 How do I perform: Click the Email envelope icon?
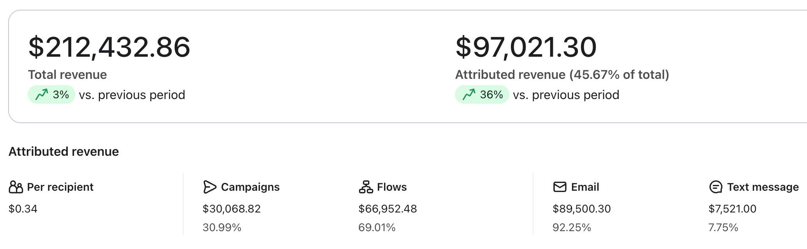click(x=560, y=187)
